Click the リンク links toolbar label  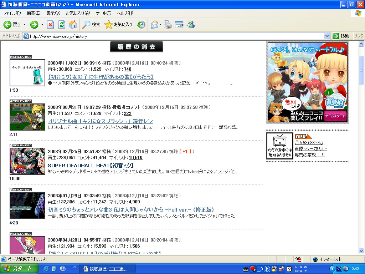click(x=359, y=36)
